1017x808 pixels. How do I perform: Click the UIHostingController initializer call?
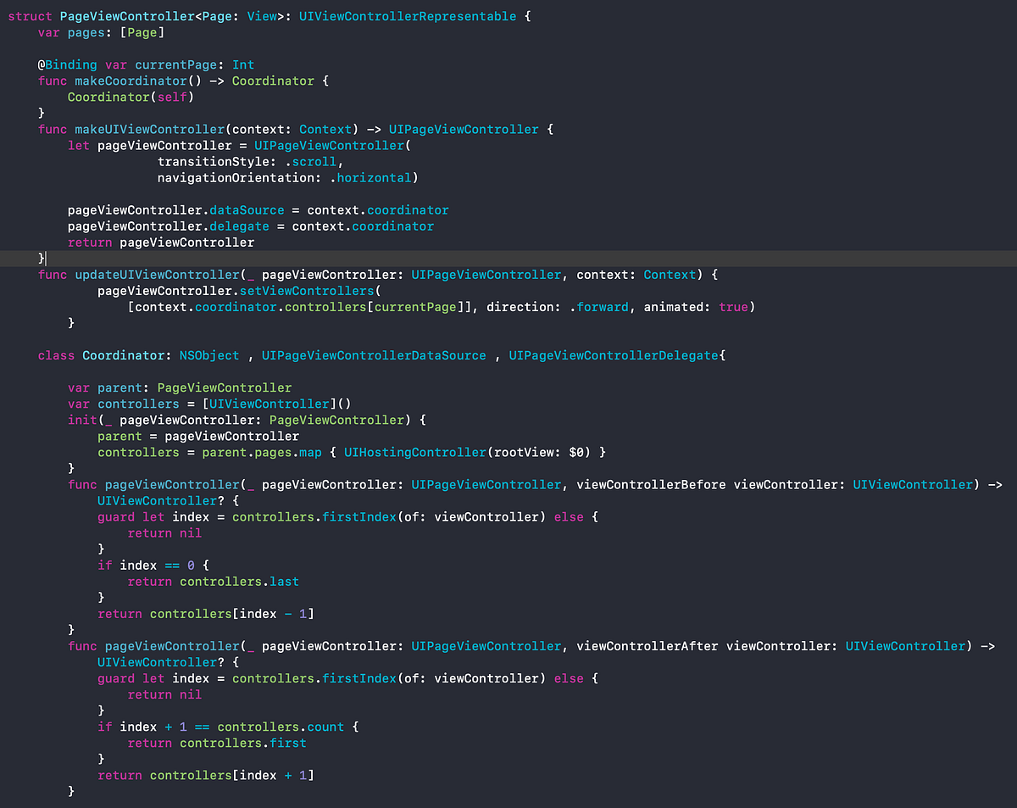click(414, 451)
